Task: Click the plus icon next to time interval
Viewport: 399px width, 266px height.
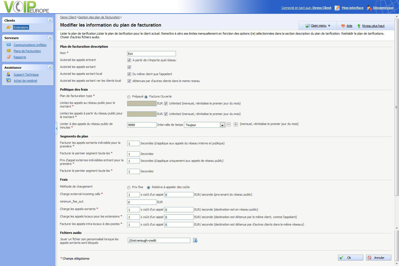Action: [x=236, y=125]
